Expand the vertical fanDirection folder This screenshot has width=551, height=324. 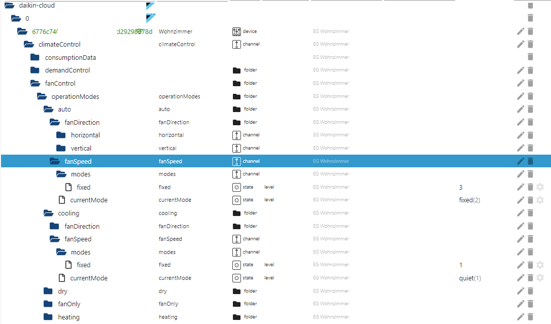pos(61,148)
